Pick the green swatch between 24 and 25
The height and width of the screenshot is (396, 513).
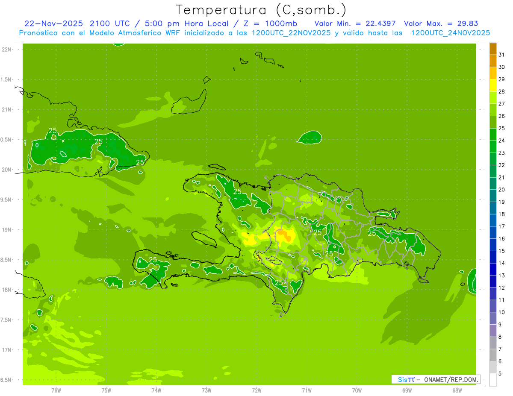493,135
